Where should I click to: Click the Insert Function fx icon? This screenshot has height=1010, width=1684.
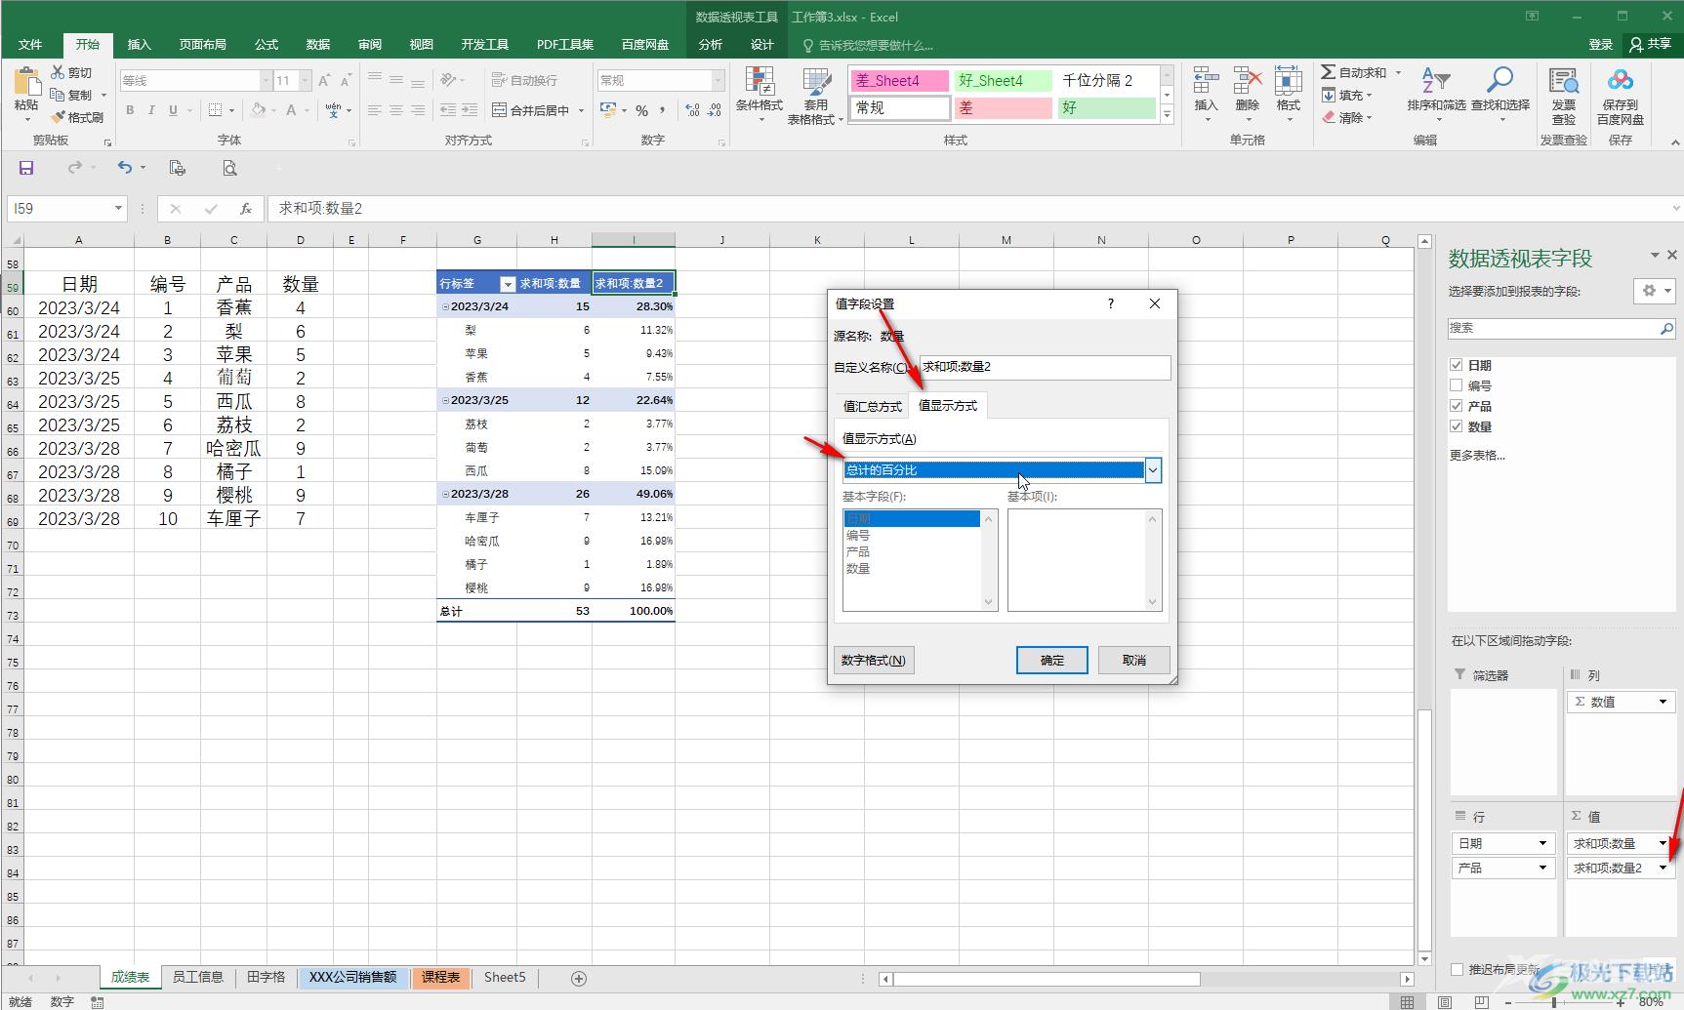tap(246, 208)
